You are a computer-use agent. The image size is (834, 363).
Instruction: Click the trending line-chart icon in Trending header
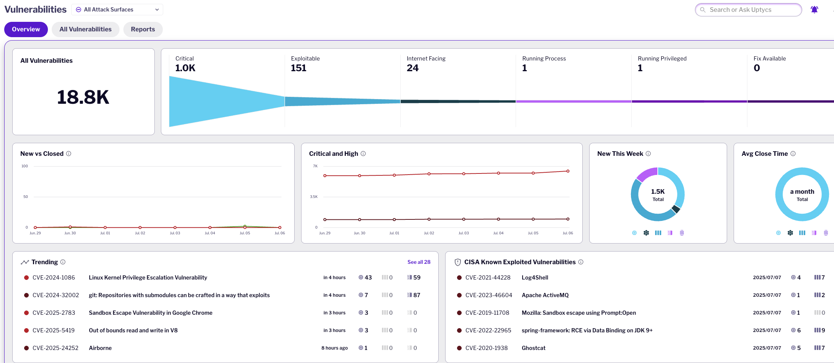click(x=25, y=262)
